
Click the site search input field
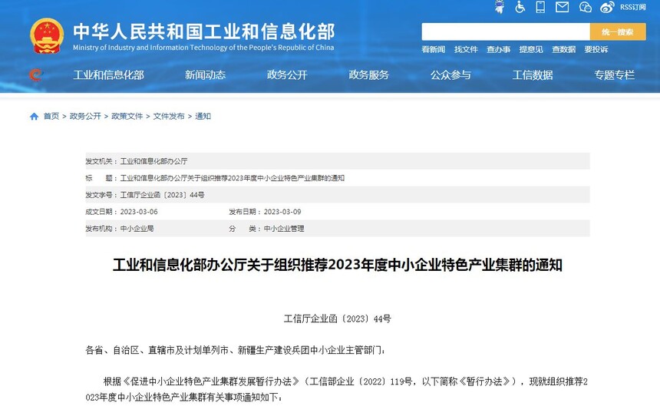(506, 32)
